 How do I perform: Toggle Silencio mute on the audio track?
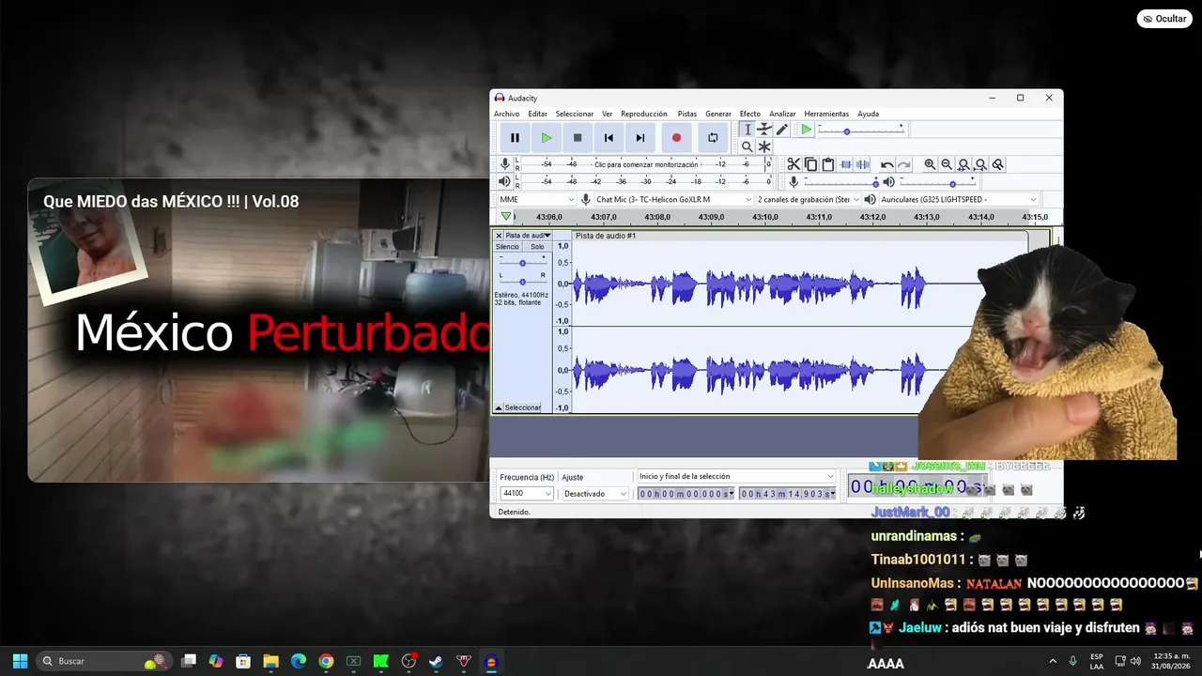[x=507, y=247]
